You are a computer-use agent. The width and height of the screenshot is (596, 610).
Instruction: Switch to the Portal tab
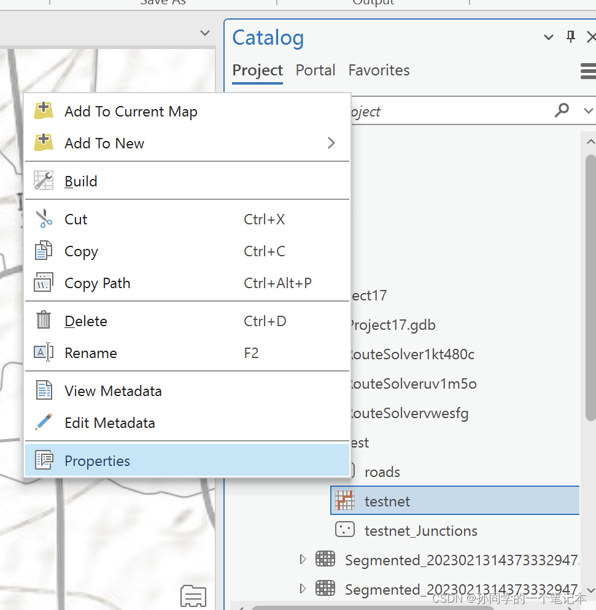coord(315,71)
